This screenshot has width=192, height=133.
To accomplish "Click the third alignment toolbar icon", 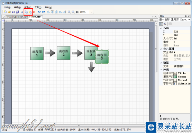I will [56, 12].
